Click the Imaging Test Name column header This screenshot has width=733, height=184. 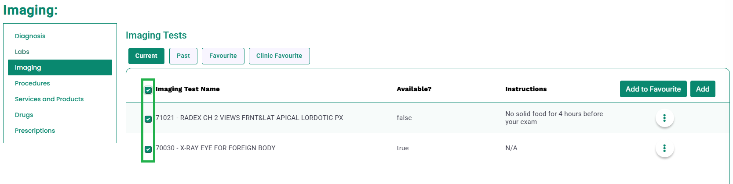pyautogui.click(x=188, y=89)
